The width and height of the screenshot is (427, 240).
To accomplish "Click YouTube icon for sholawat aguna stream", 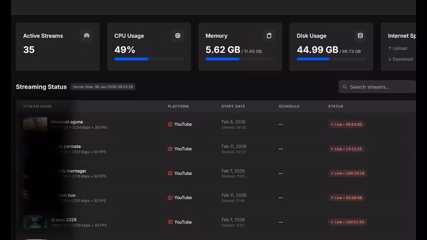I will coord(170,124).
